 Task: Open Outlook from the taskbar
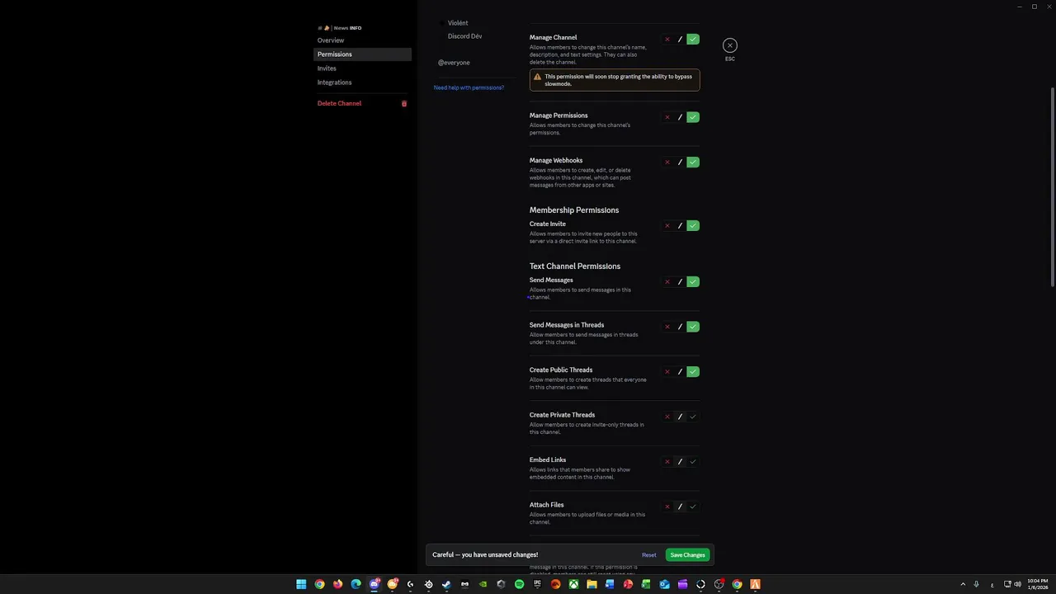(x=664, y=584)
